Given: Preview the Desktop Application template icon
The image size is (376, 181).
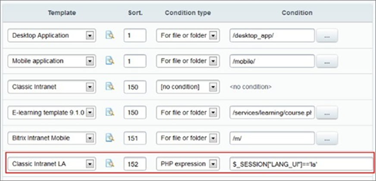Looking at the screenshot, I should pyautogui.click(x=110, y=35).
